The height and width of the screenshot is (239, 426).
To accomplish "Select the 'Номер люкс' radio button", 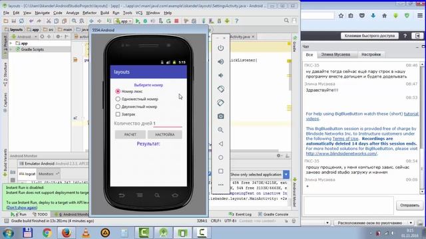I will tap(118, 92).
